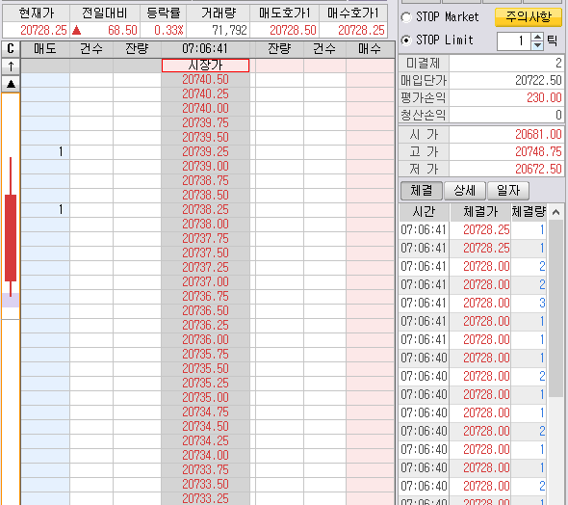Click the trade list vertical scrollbar thumb

point(555,308)
